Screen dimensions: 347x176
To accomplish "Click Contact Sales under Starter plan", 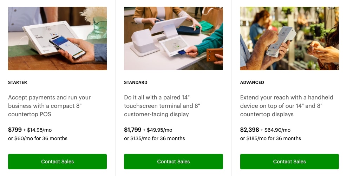I will coord(57,161).
